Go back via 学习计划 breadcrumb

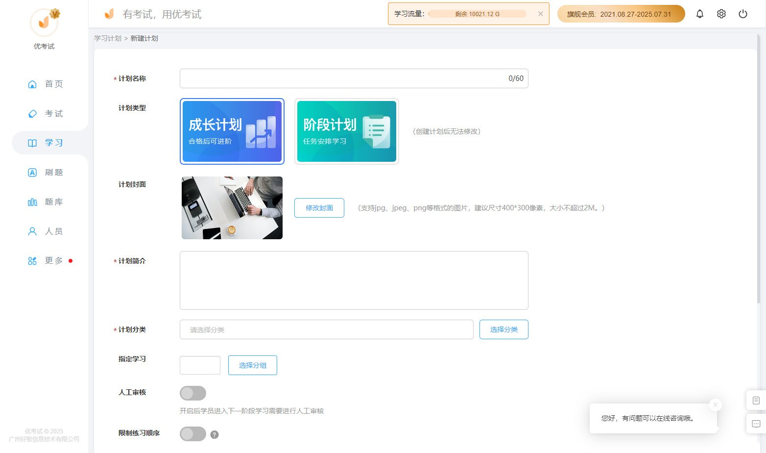(x=108, y=38)
